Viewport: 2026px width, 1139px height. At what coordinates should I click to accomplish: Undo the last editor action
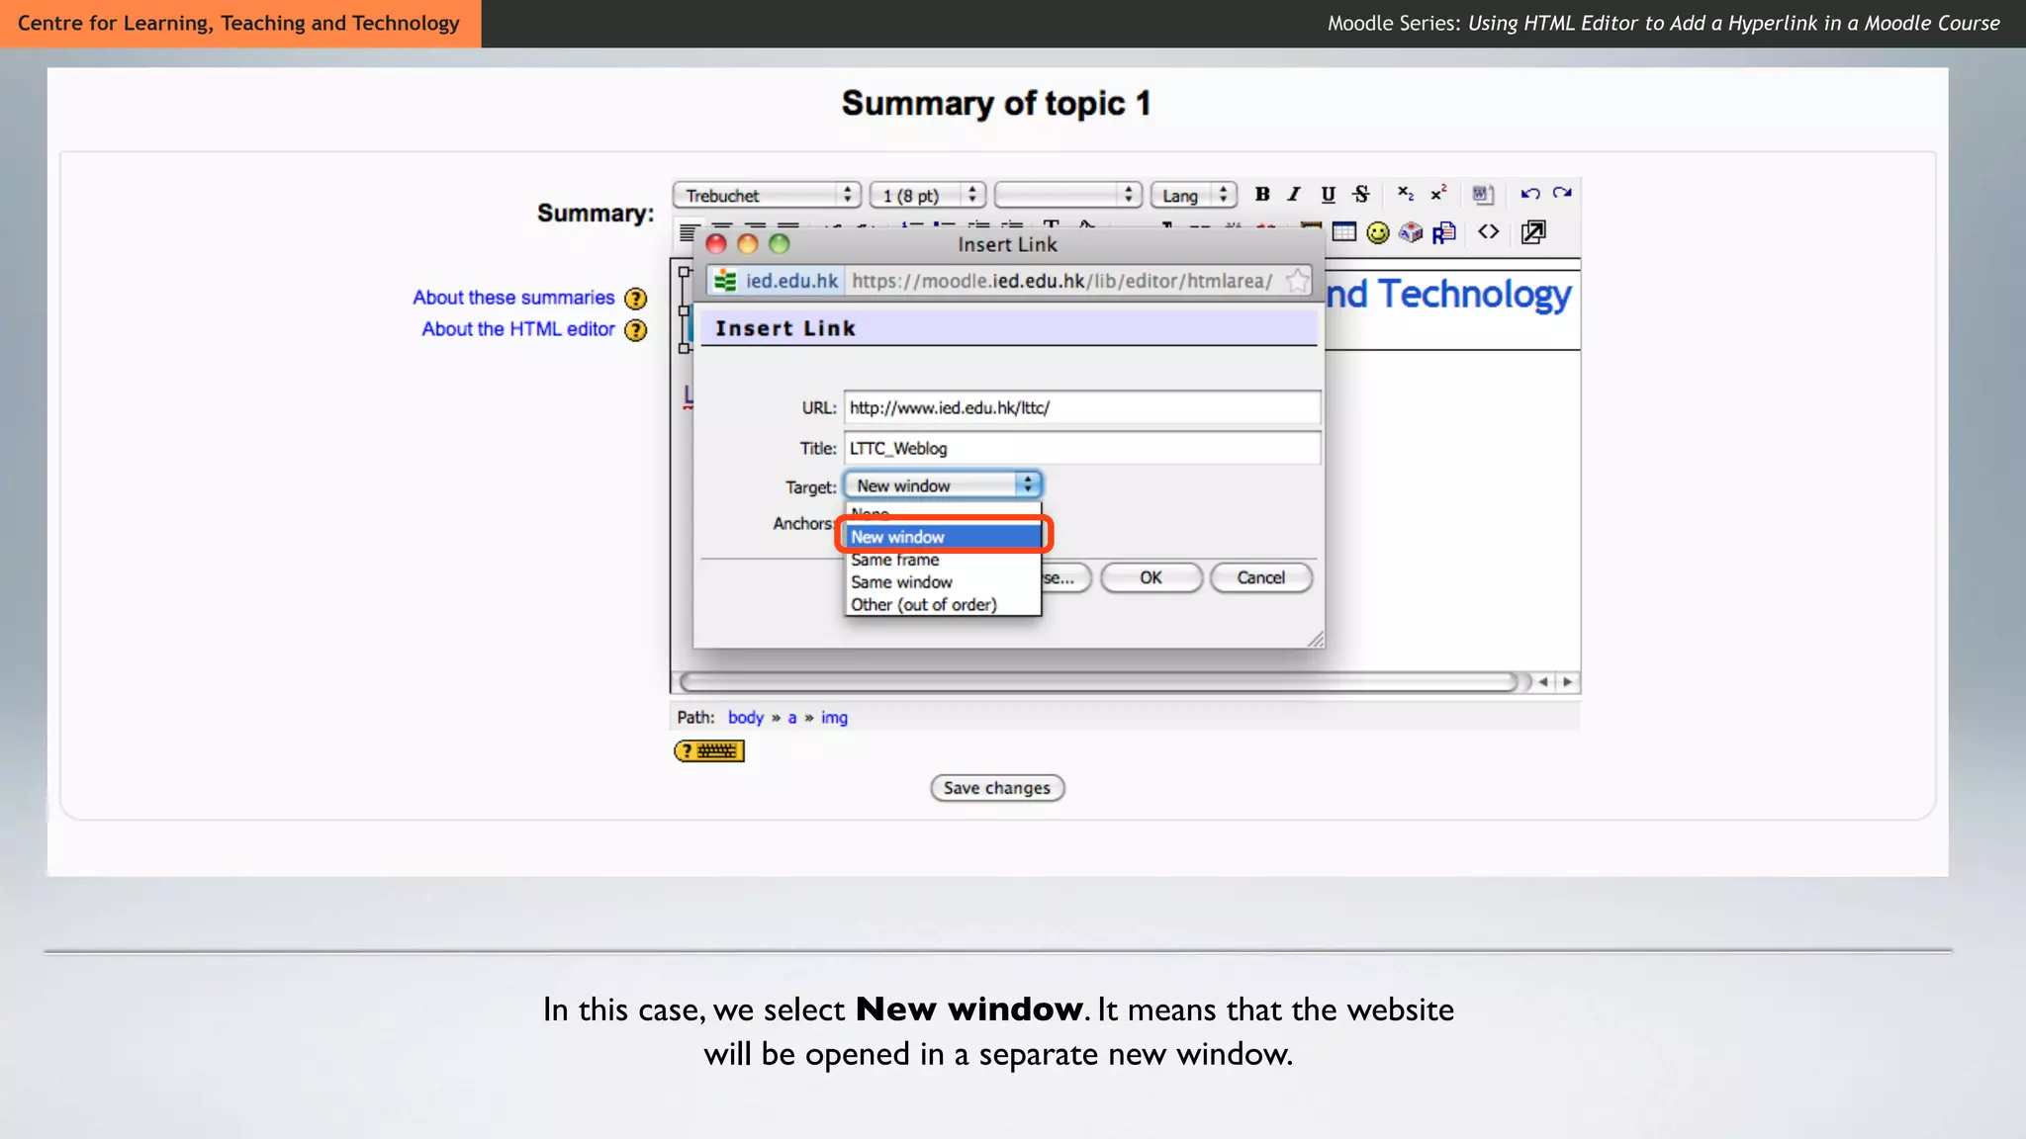1530,194
